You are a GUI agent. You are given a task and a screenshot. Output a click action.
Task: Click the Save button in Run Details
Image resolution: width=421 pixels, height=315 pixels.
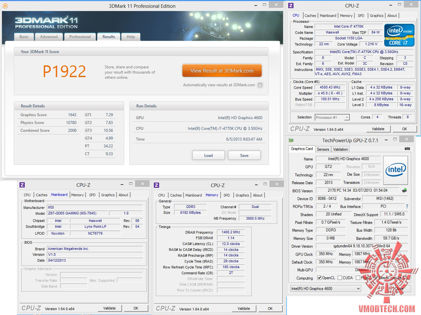click(x=244, y=155)
